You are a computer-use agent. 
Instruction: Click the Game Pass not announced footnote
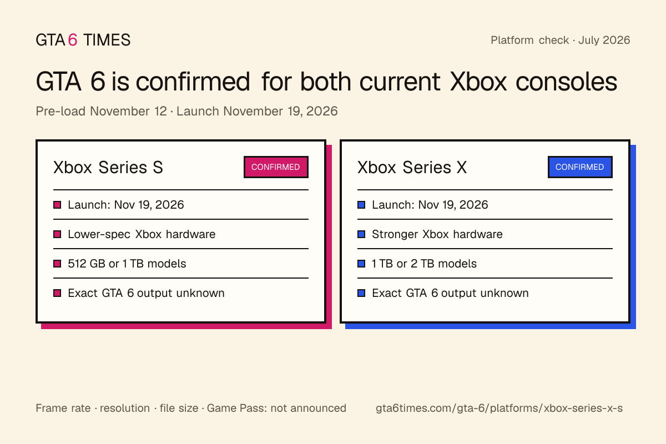pos(191,408)
